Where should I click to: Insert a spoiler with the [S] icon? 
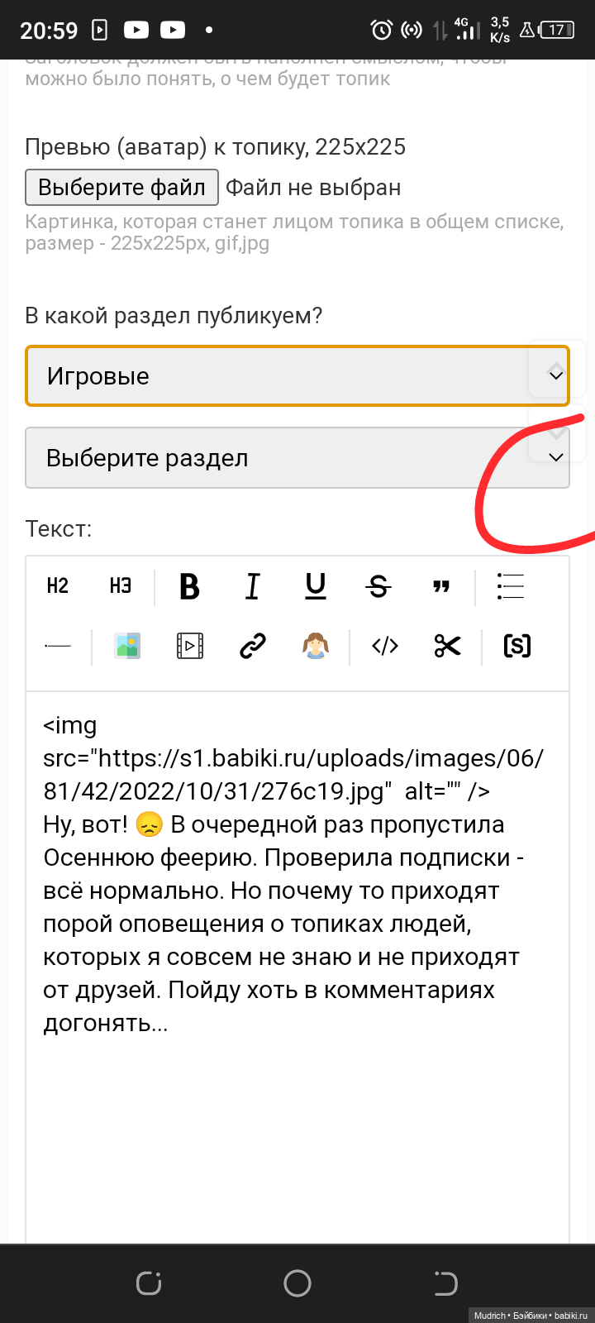[x=517, y=646]
